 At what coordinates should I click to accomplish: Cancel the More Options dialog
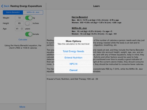point(73,70)
